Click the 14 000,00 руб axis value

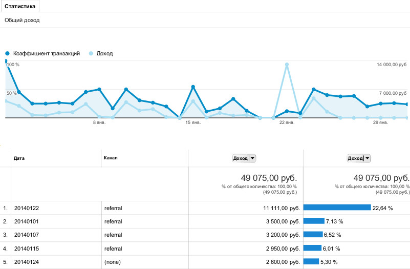[392, 65]
